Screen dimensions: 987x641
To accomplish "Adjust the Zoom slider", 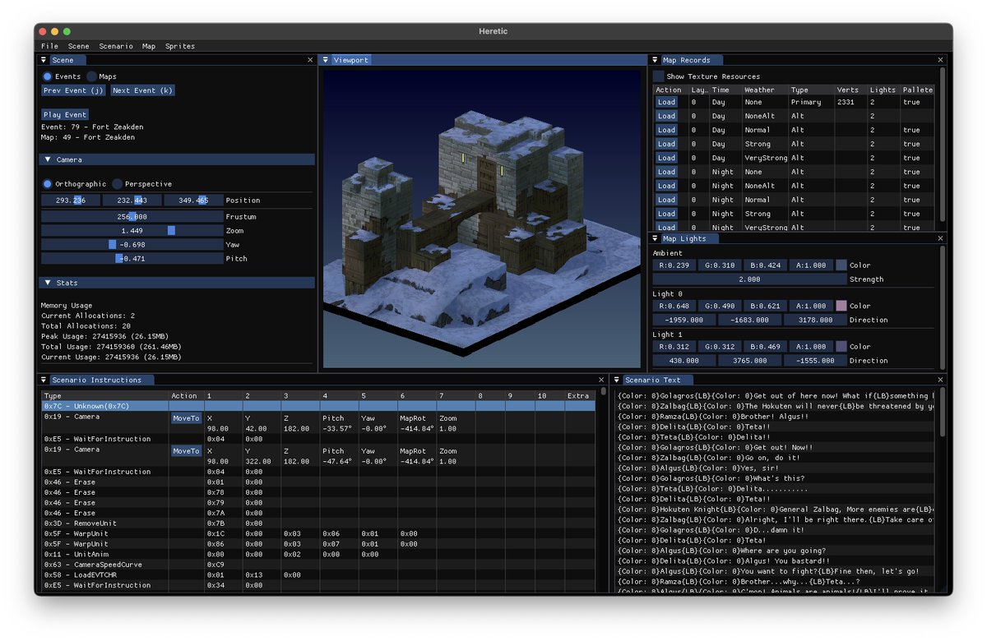I will point(132,231).
